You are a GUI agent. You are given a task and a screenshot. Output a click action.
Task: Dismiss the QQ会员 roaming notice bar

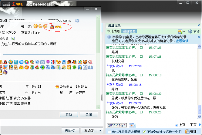tap(199, 37)
